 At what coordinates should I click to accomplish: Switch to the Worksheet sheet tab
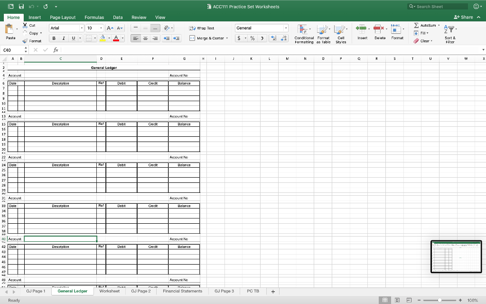pyautogui.click(x=110, y=291)
